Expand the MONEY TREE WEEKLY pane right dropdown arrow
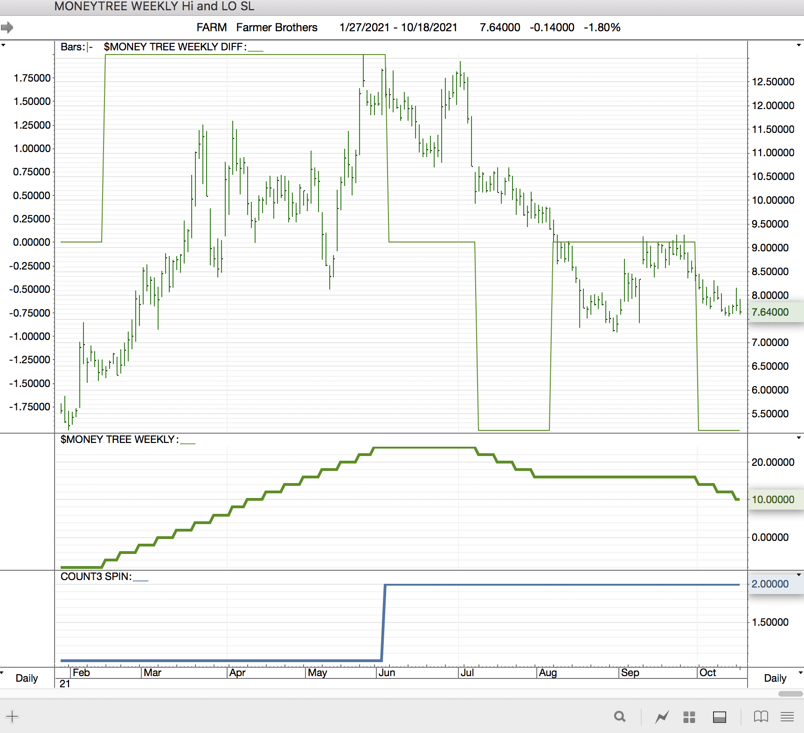Image resolution: width=804 pixels, height=733 pixels. (799, 438)
